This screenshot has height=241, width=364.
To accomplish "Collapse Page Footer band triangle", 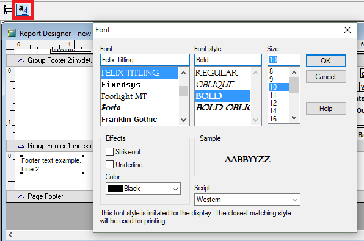I will point(21,196).
